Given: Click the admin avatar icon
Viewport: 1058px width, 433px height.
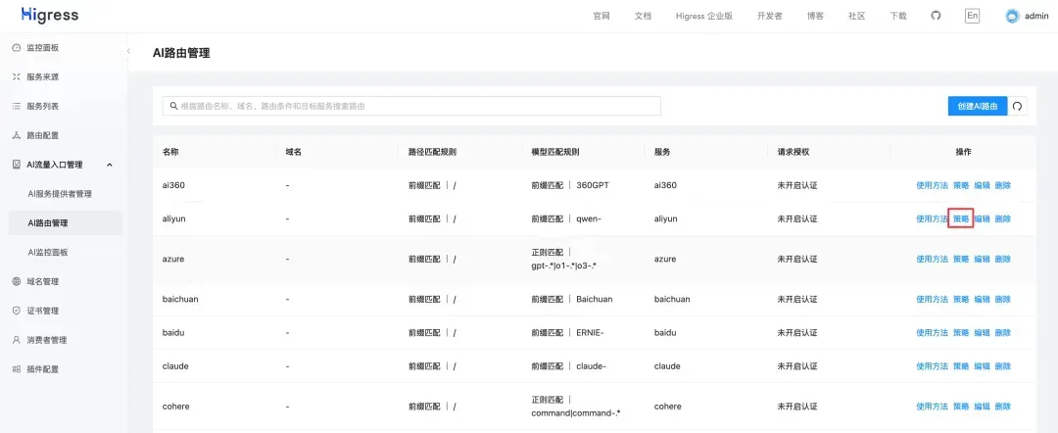Looking at the screenshot, I should tap(1011, 17).
